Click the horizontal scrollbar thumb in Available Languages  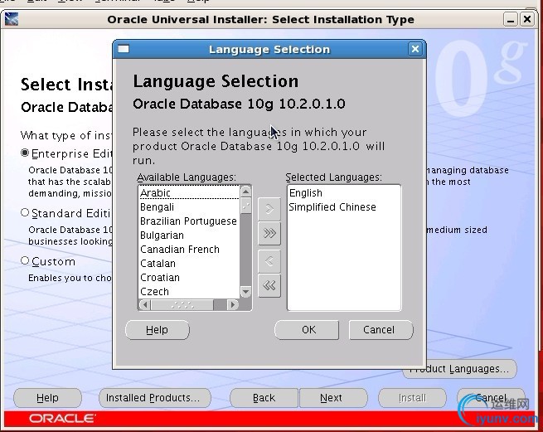(x=182, y=305)
